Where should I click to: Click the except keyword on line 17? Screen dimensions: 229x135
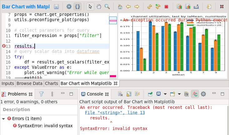point(22,67)
